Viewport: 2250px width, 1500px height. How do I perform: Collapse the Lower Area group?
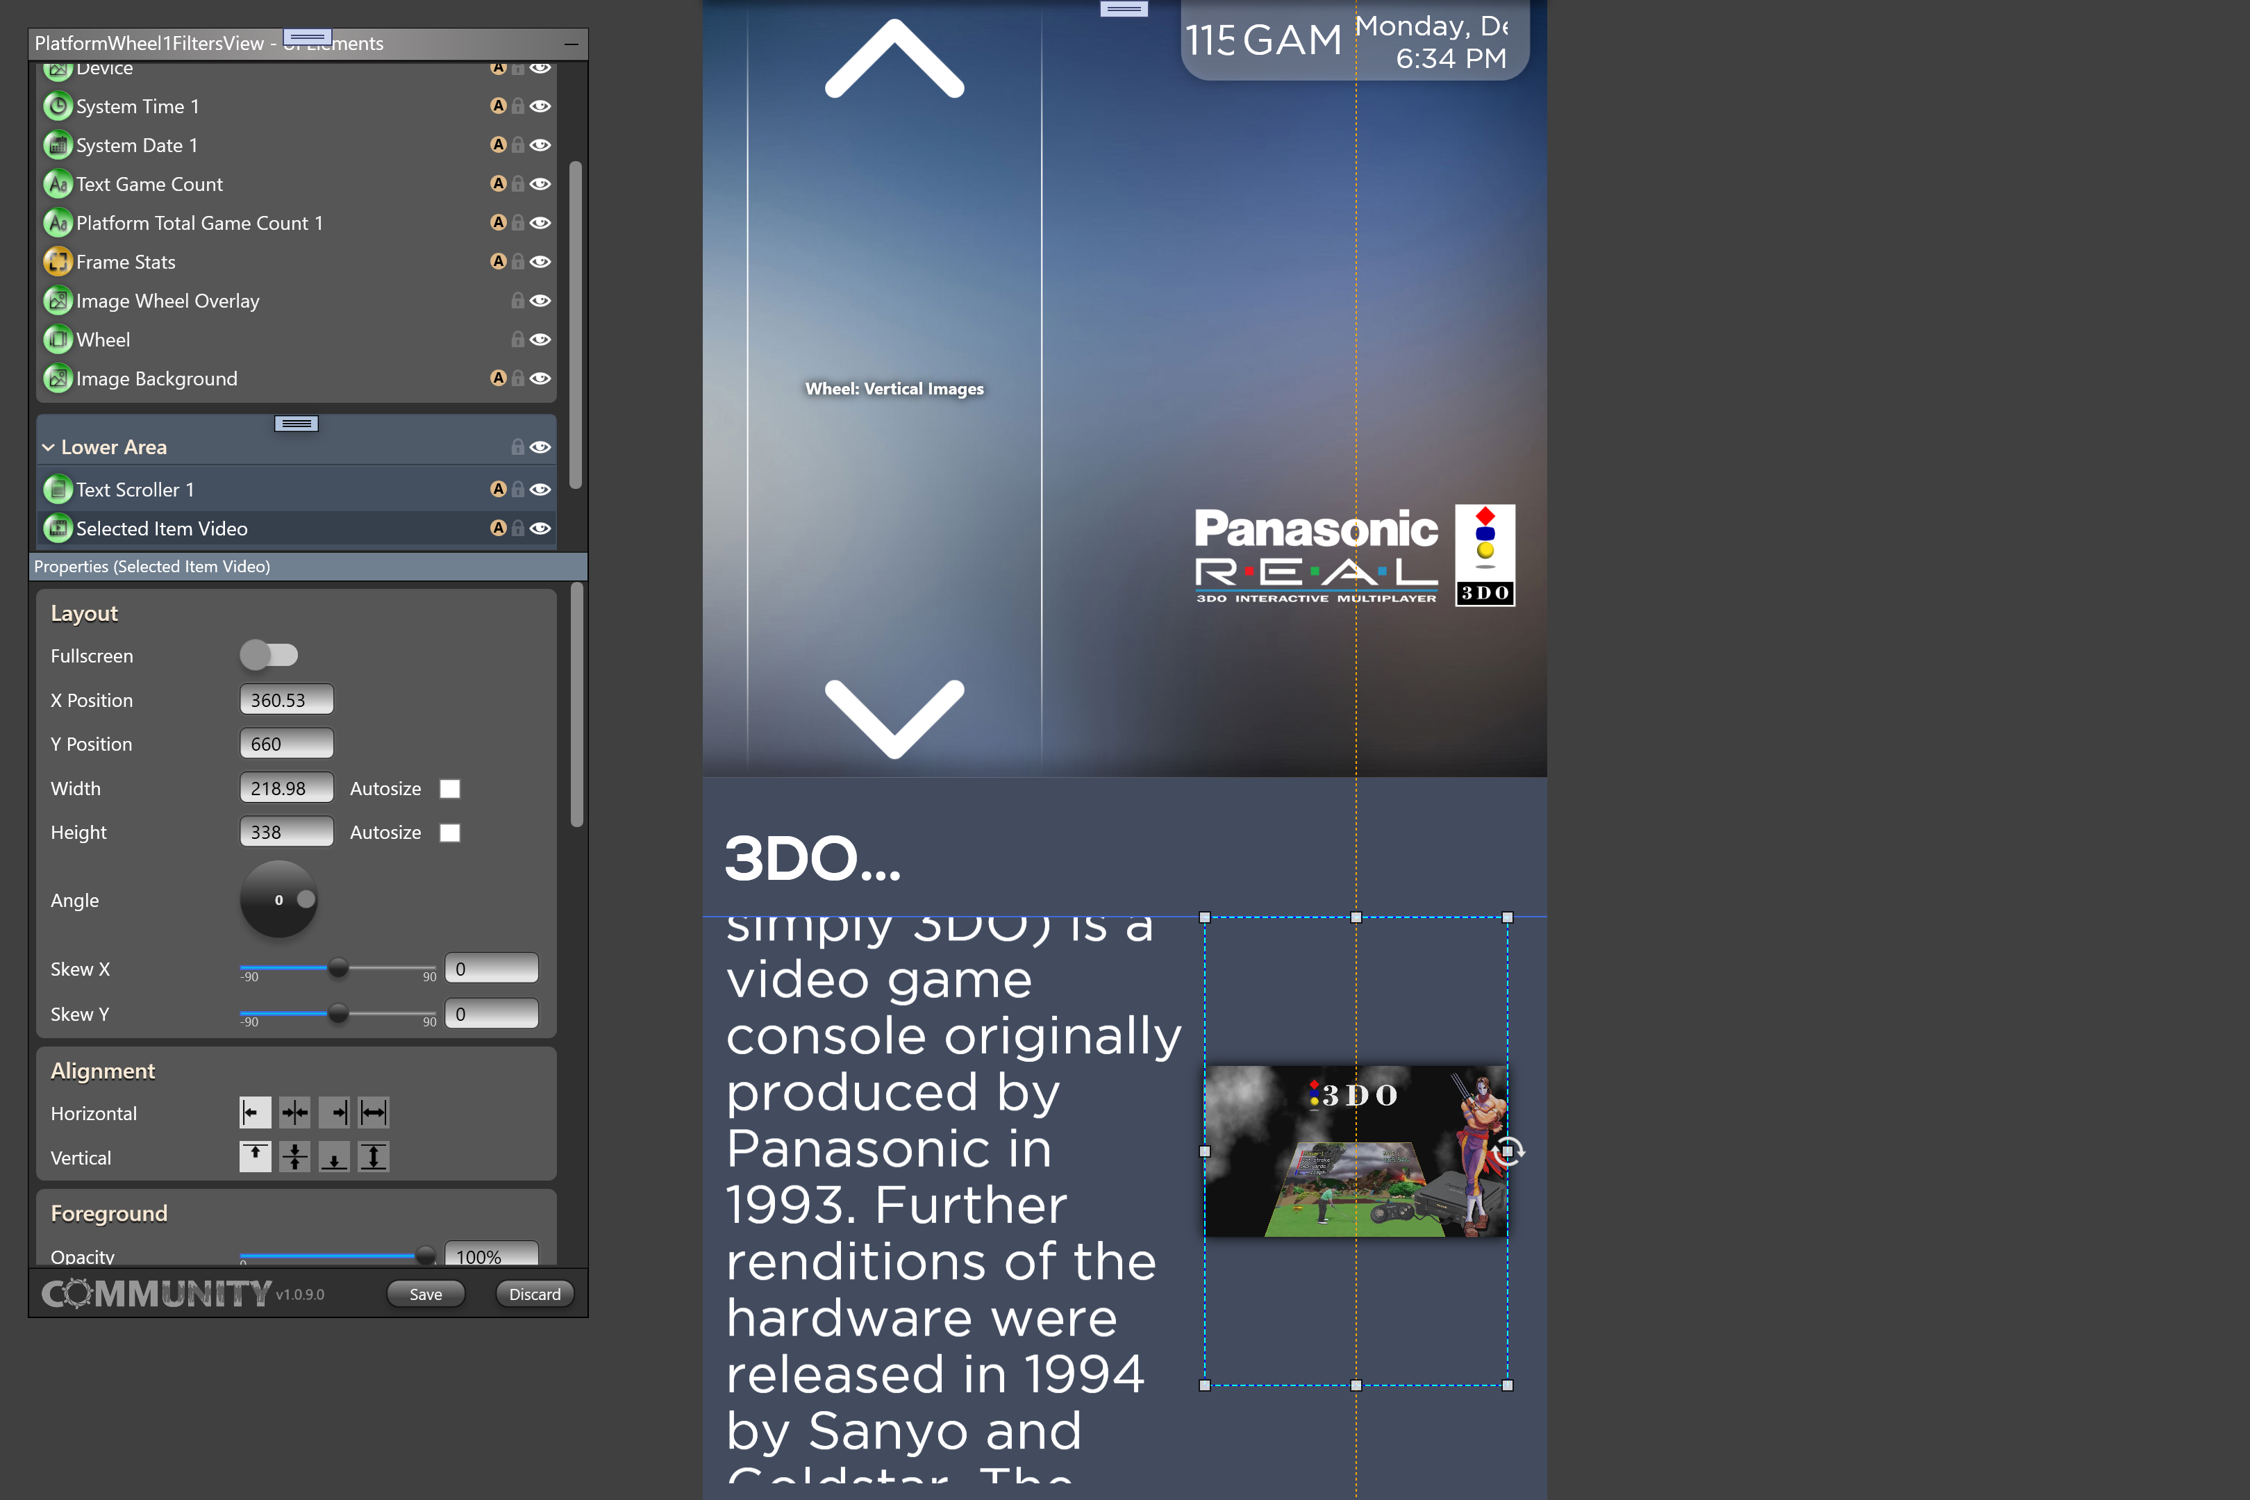[48, 447]
